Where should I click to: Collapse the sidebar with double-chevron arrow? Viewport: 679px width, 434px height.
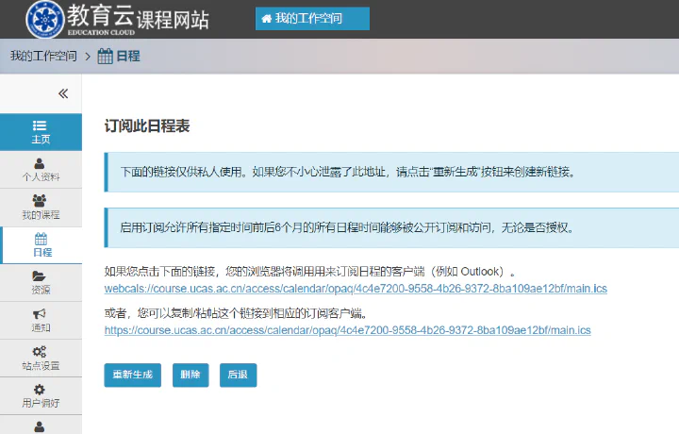[63, 93]
